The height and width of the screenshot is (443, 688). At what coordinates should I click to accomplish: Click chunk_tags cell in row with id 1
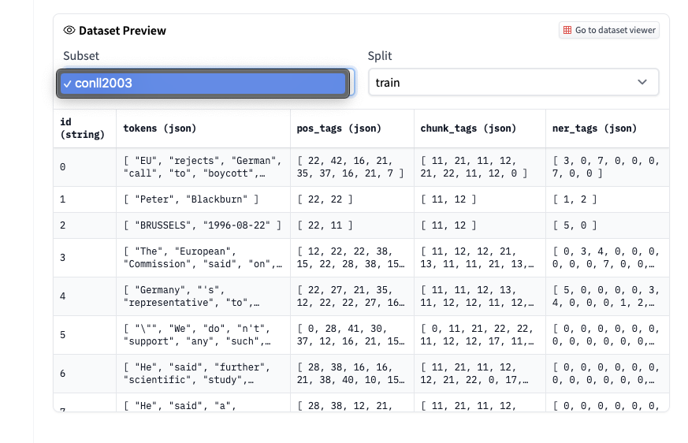pos(480,199)
